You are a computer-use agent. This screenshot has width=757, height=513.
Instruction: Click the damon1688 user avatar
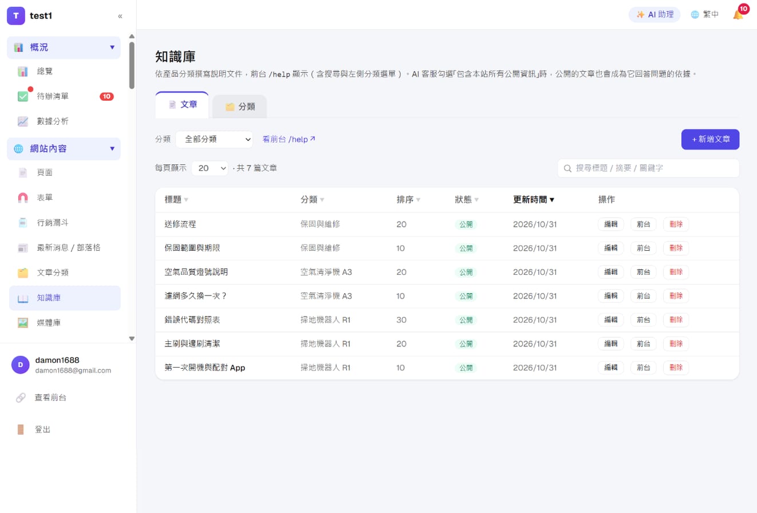pos(21,365)
